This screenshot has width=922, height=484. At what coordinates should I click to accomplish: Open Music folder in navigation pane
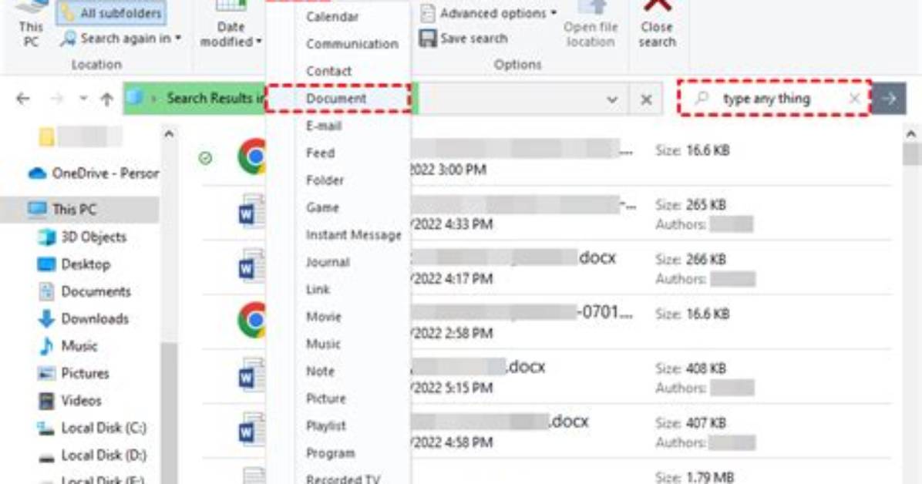click(x=67, y=346)
